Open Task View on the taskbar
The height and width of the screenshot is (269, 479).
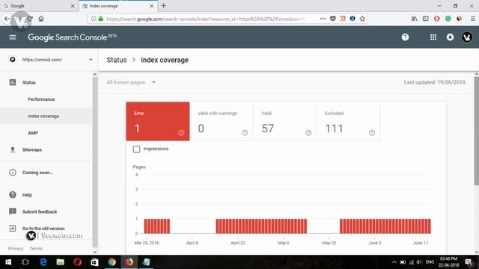coord(25,262)
